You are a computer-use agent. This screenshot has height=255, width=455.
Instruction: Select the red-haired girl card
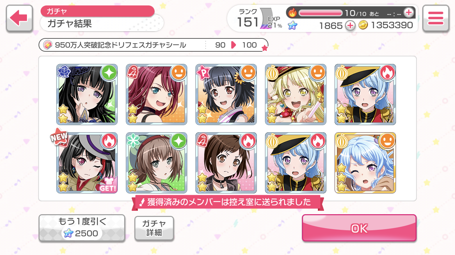(157, 95)
